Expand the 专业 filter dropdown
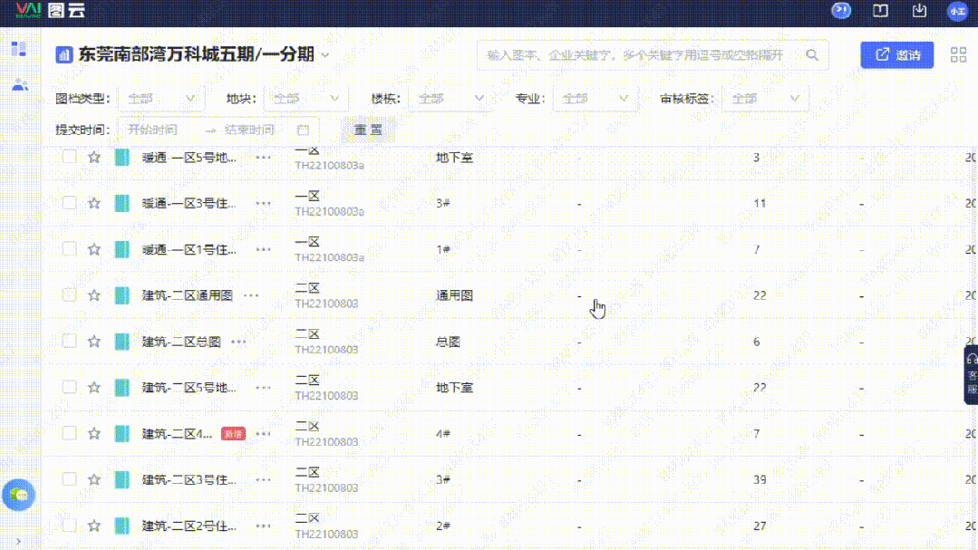The width and height of the screenshot is (978, 550). pos(596,99)
